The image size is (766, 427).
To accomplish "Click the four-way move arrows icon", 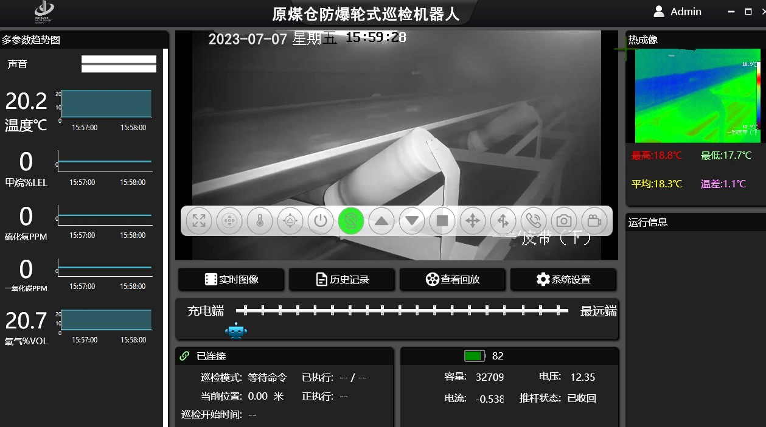I will tap(473, 221).
